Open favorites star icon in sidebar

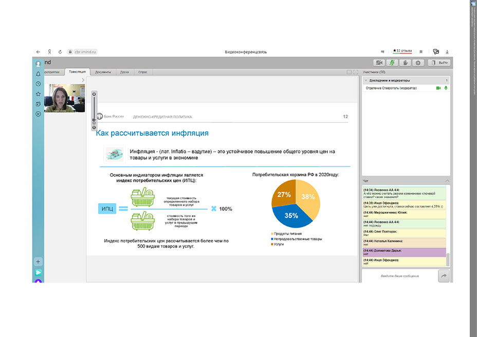coord(38,94)
